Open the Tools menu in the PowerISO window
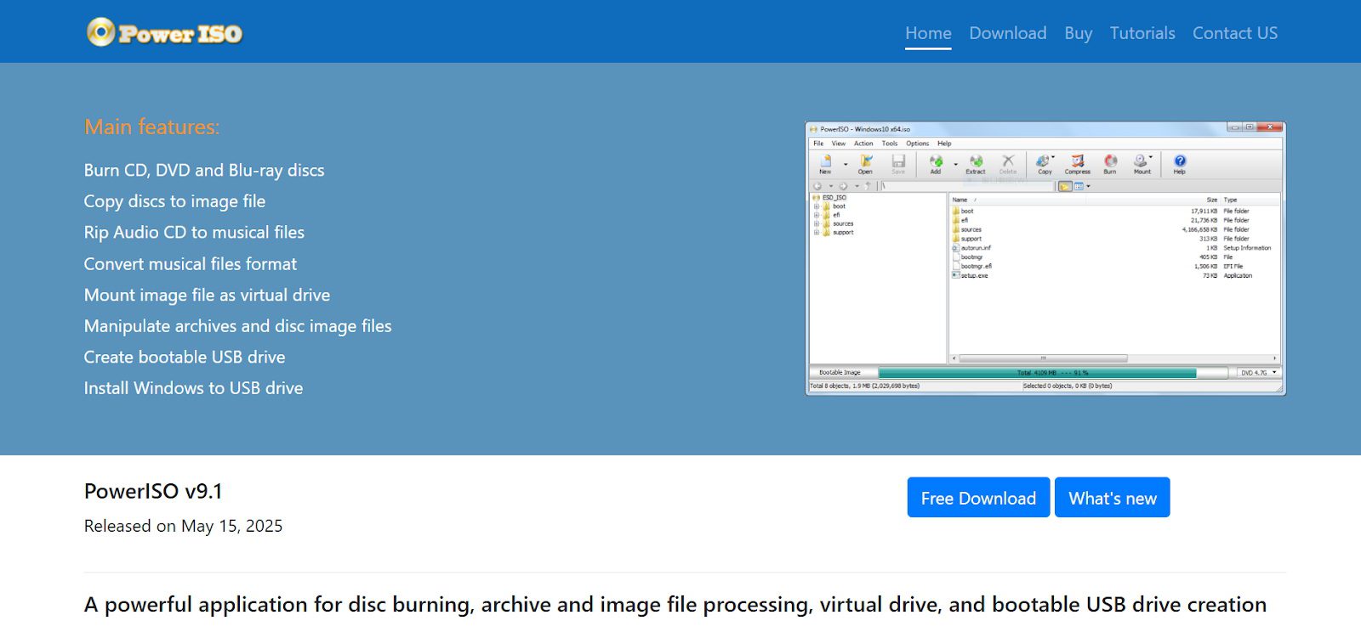The width and height of the screenshot is (1361, 632). [890, 144]
